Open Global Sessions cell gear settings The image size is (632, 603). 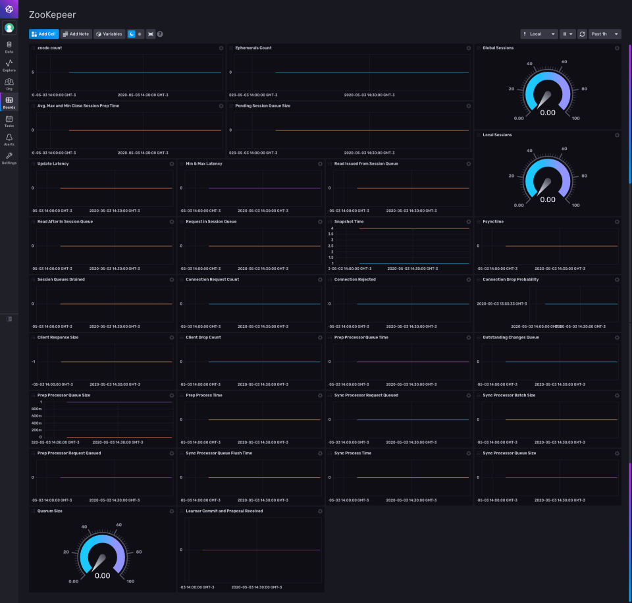point(617,48)
